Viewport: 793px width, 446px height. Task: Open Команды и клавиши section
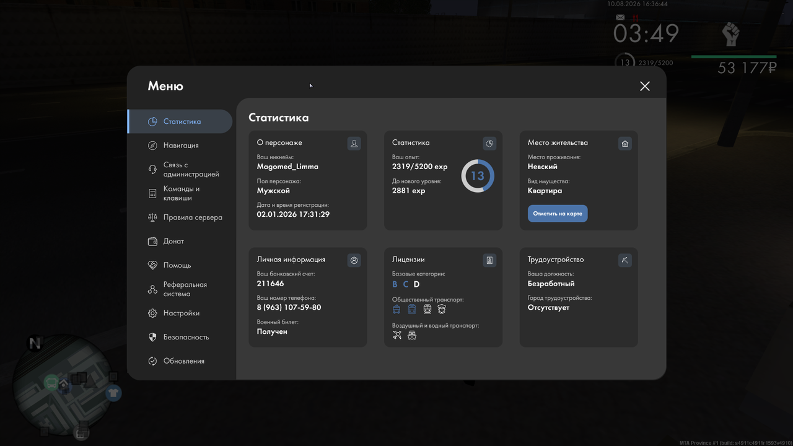[x=180, y=193]
